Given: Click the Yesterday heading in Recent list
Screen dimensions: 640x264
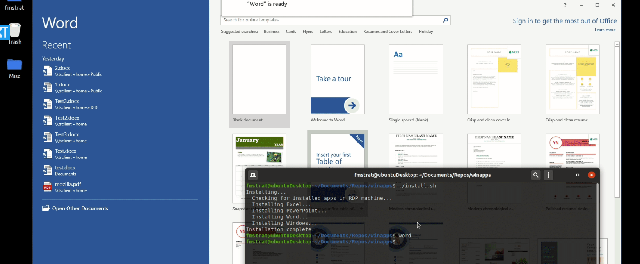Looking at the screenshot, I should click(53, 59).
